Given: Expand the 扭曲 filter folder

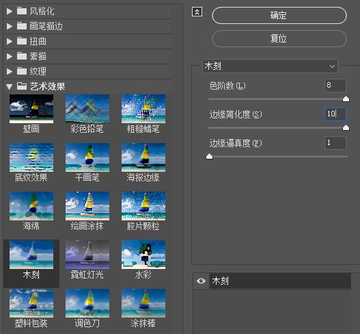Looking at the screenshot, I should pyautogui.click(x=10, y=41).
